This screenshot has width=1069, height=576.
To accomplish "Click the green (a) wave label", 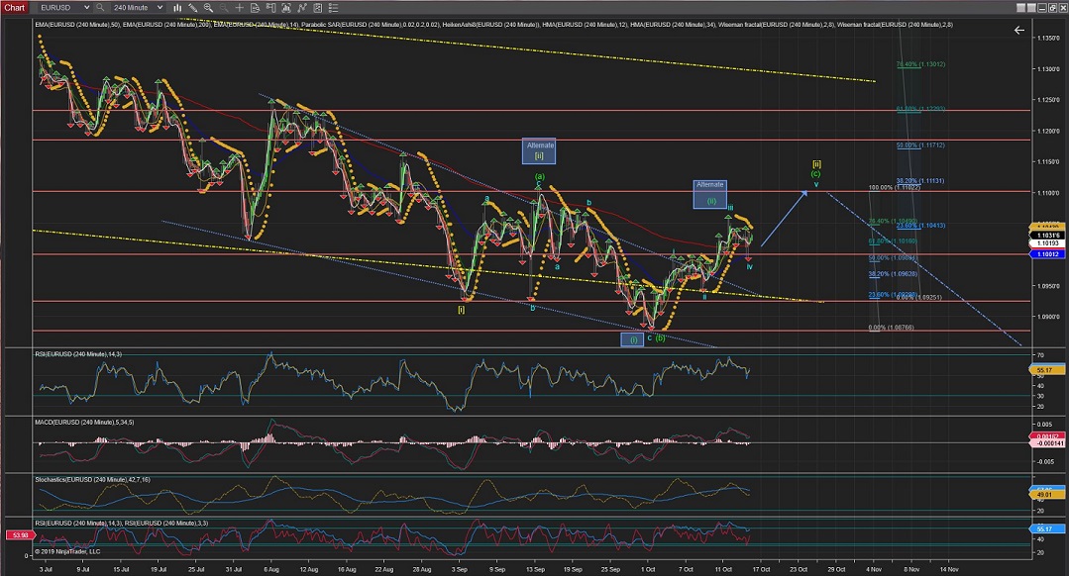I will pyautogui.click(x=539, y=177).
